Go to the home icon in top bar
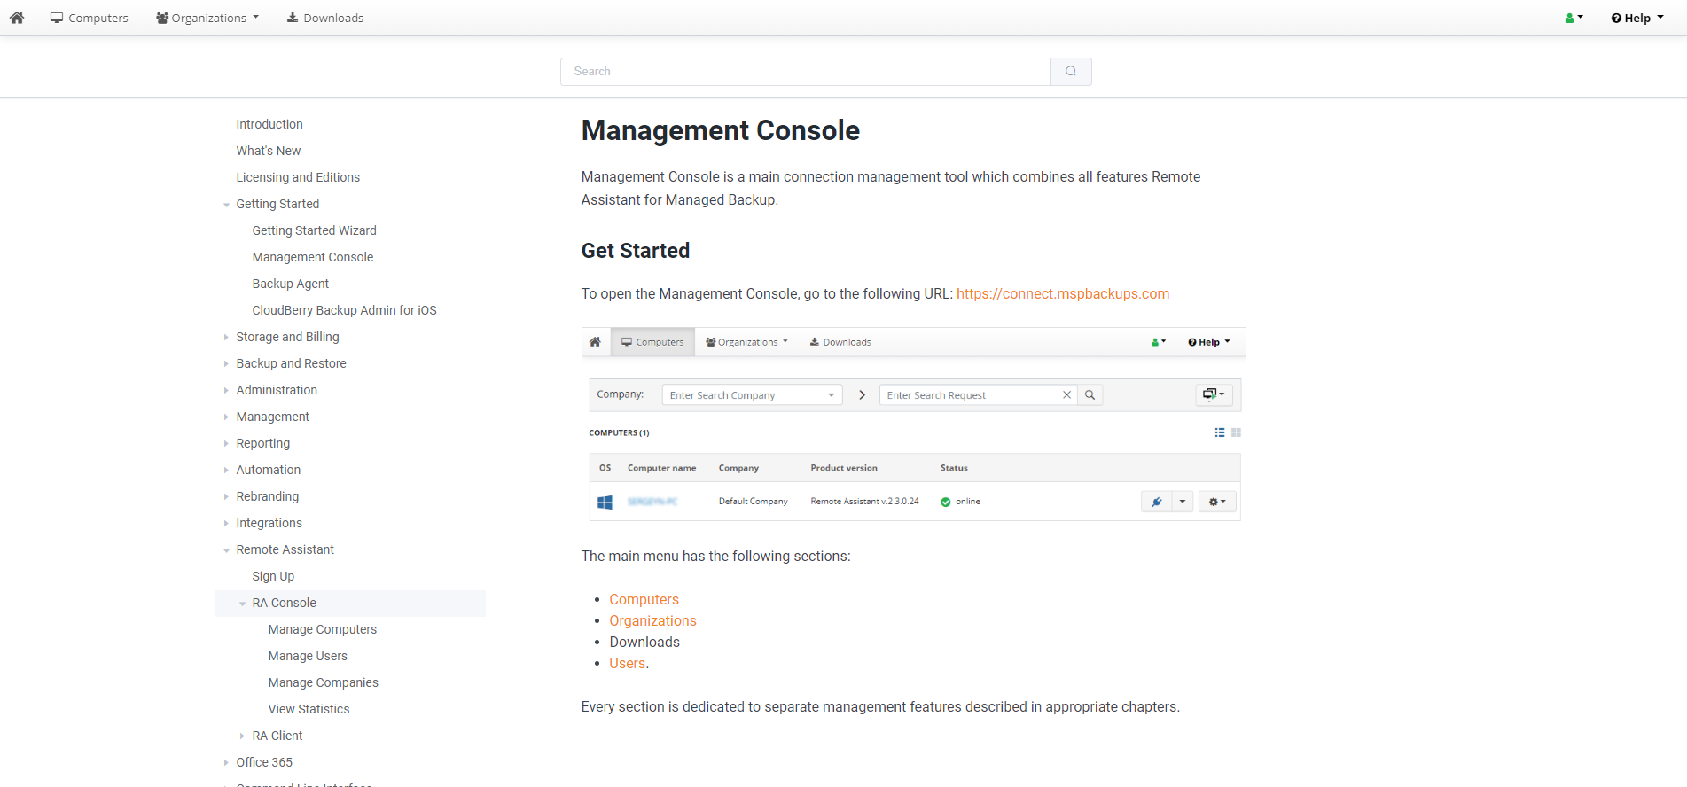The height and width of the screenshot is (787, 1687). (17, 18)
